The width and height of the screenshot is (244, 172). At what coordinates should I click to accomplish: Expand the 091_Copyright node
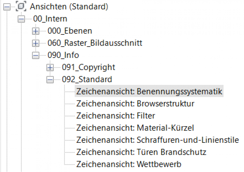coord(50,67)
